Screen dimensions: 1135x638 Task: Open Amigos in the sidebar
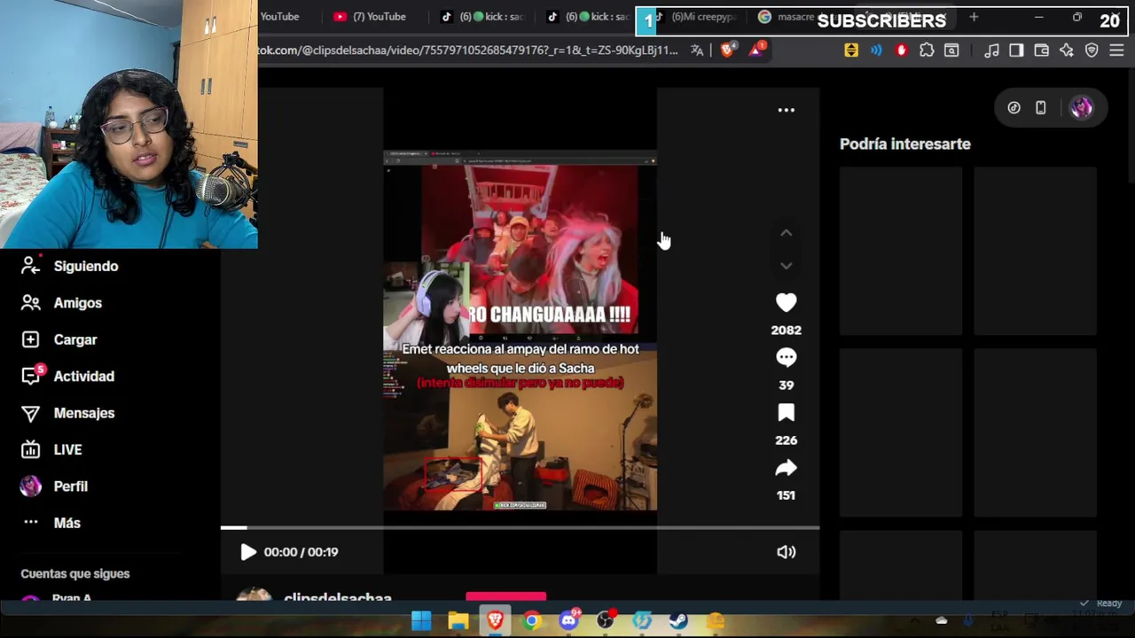(x=78, y=303)
